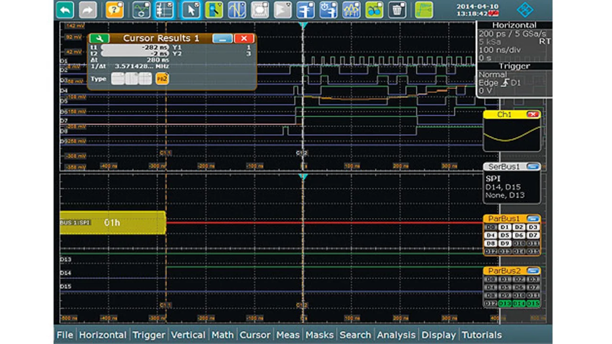Open the Masks menu

click(320, 335)
